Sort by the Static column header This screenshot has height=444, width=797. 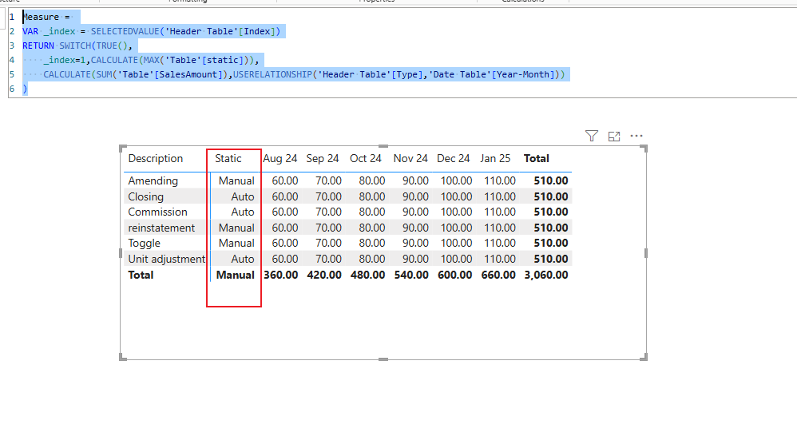point(228,158)
